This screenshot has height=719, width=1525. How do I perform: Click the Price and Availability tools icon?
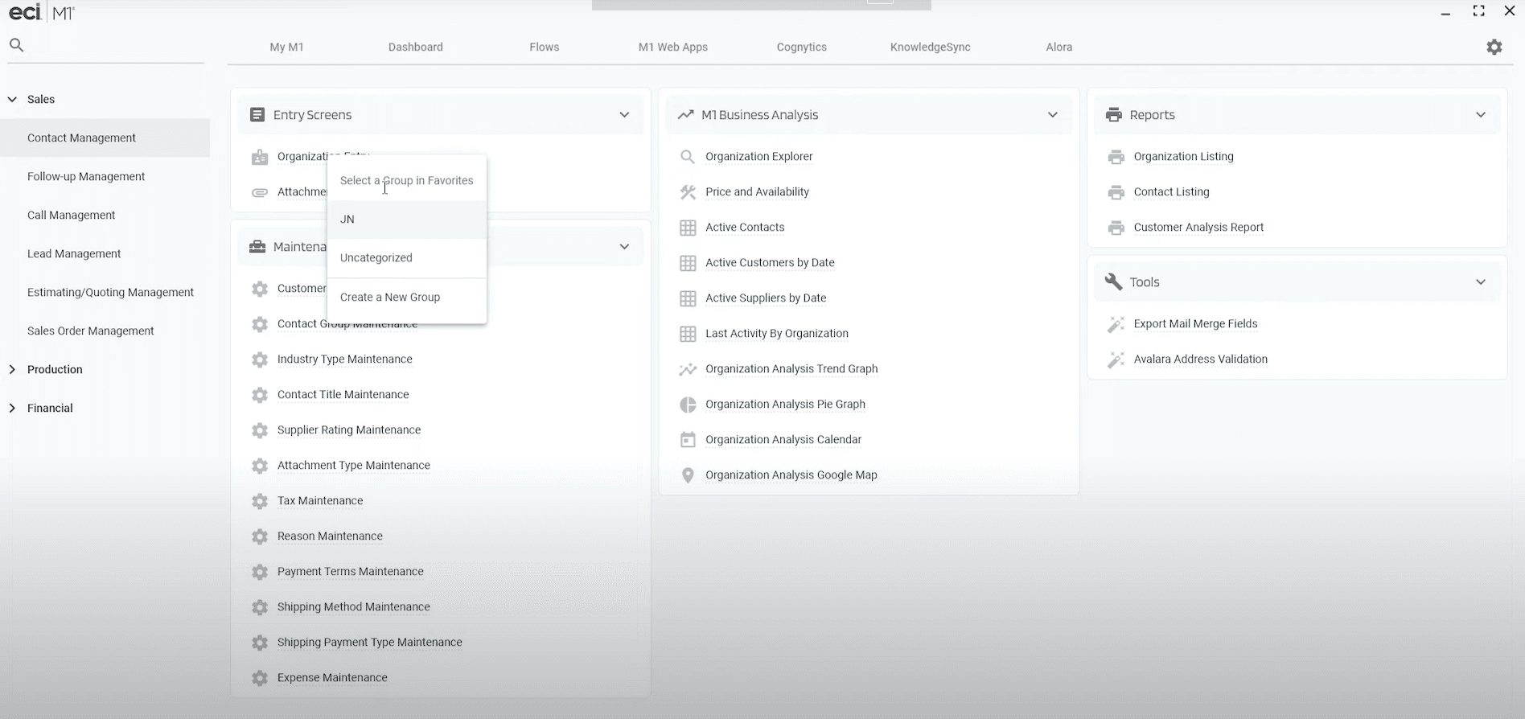pos(688,192)
